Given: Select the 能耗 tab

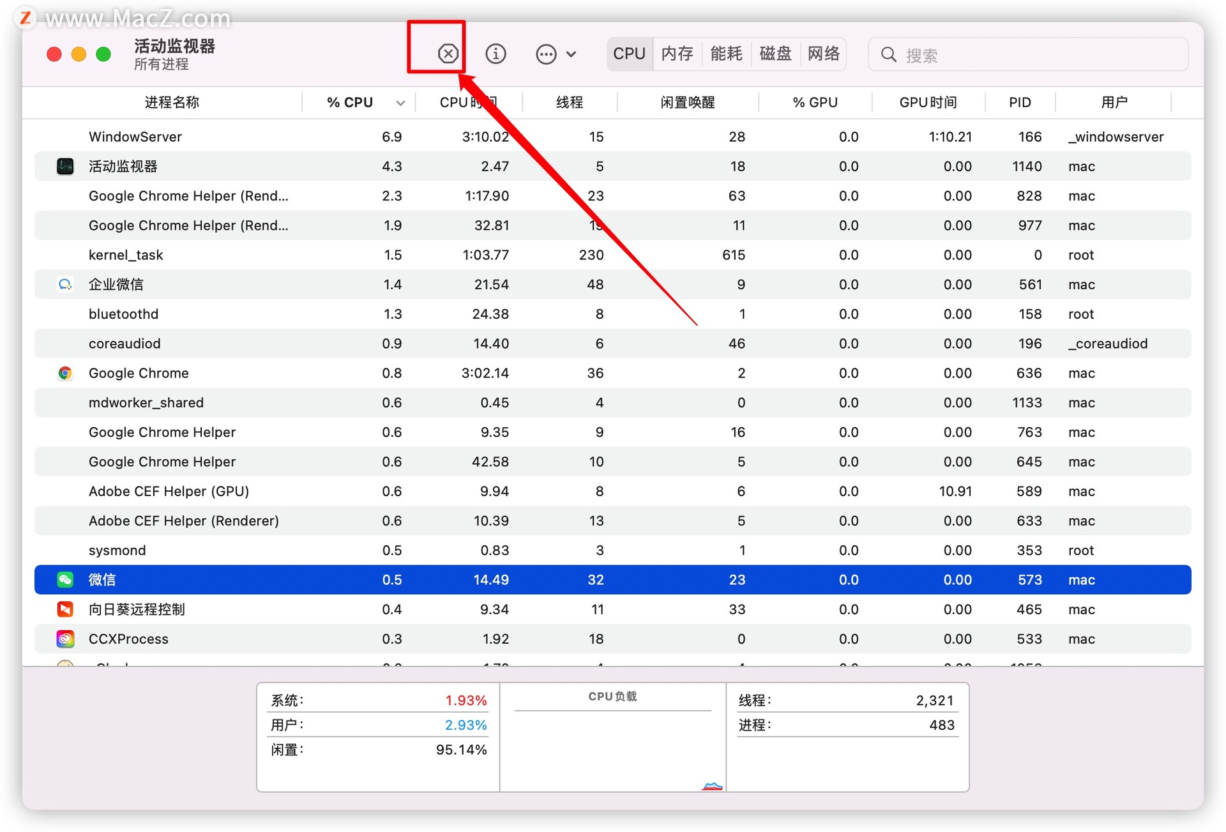Looking at the screenshot, I should point(725,54).
